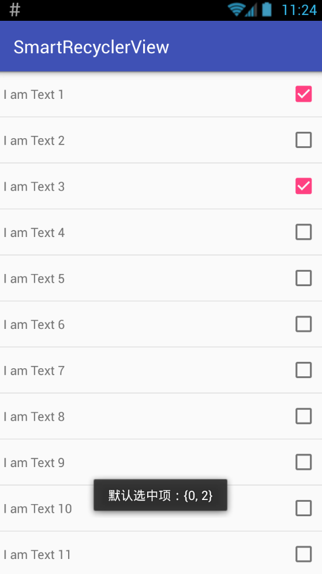The width and height of the screenshot is (322, 574).
Task: Toggle the I am Text 7 checkbox
Action: [304, 371]
